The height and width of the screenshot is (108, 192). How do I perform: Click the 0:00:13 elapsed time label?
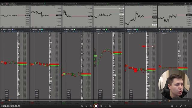(3, 100)
